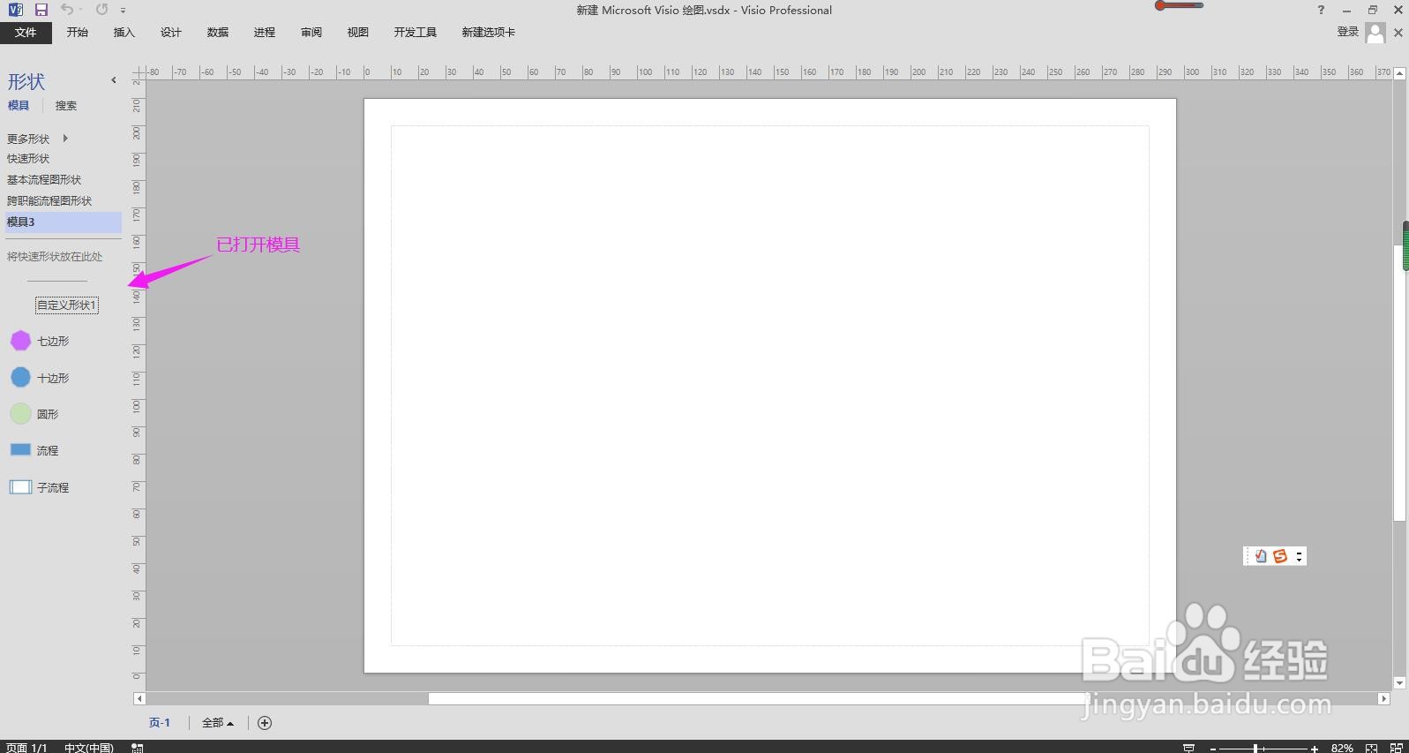This screenshot has width=1409, height=753.
Task: Click the 中文(中国) language status entry
Action: point(89,748)
